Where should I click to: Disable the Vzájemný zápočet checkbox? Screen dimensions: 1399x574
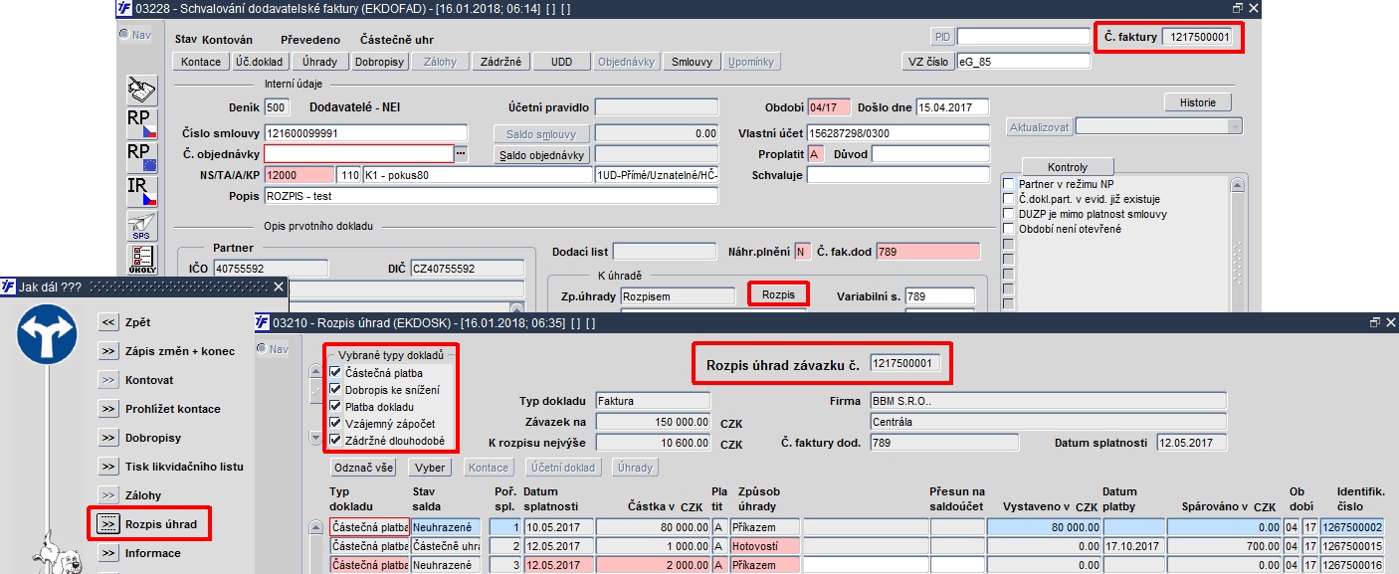(x=335, y=424)
